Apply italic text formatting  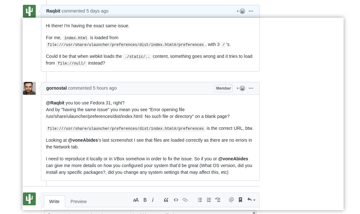pyautogui.click(x=153, y=200)
